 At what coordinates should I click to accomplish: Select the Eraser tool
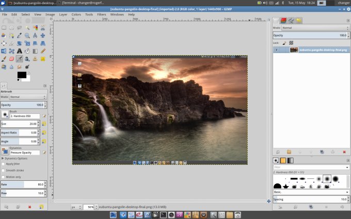point(12,59)
